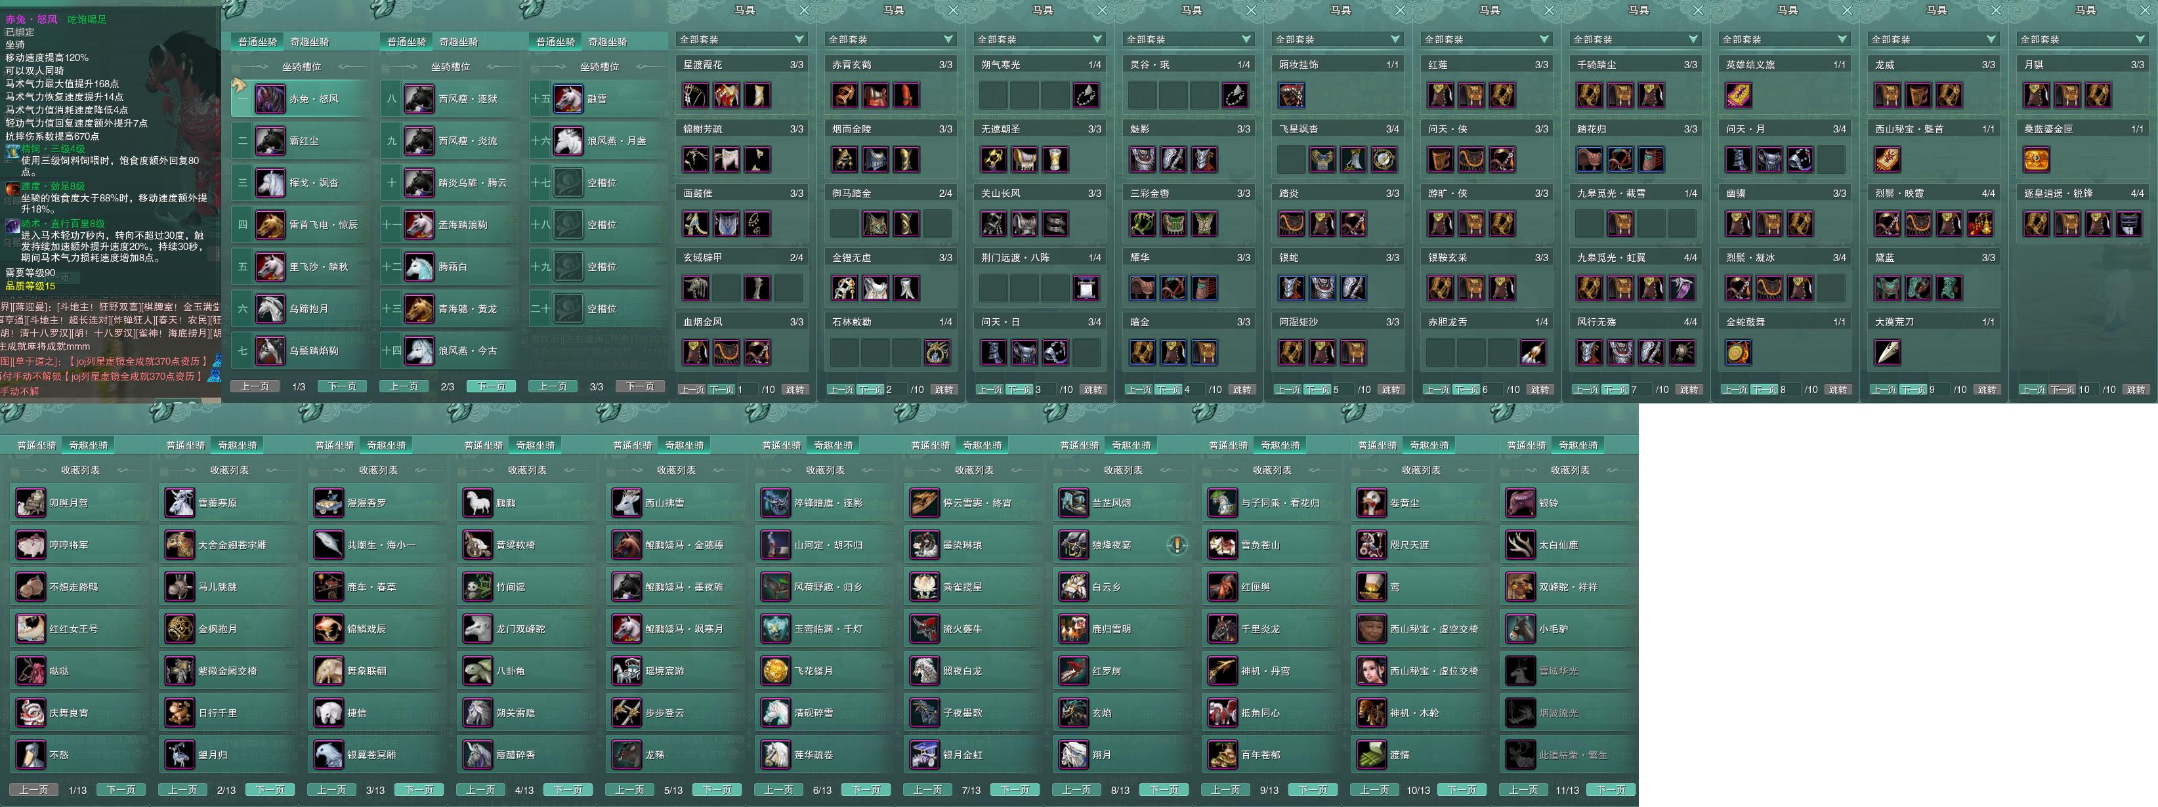Choose the 大漠荒刀 blade gear icon
Screen dimensions: 2158x807
pyautogui.click(x=1888, y=352)
